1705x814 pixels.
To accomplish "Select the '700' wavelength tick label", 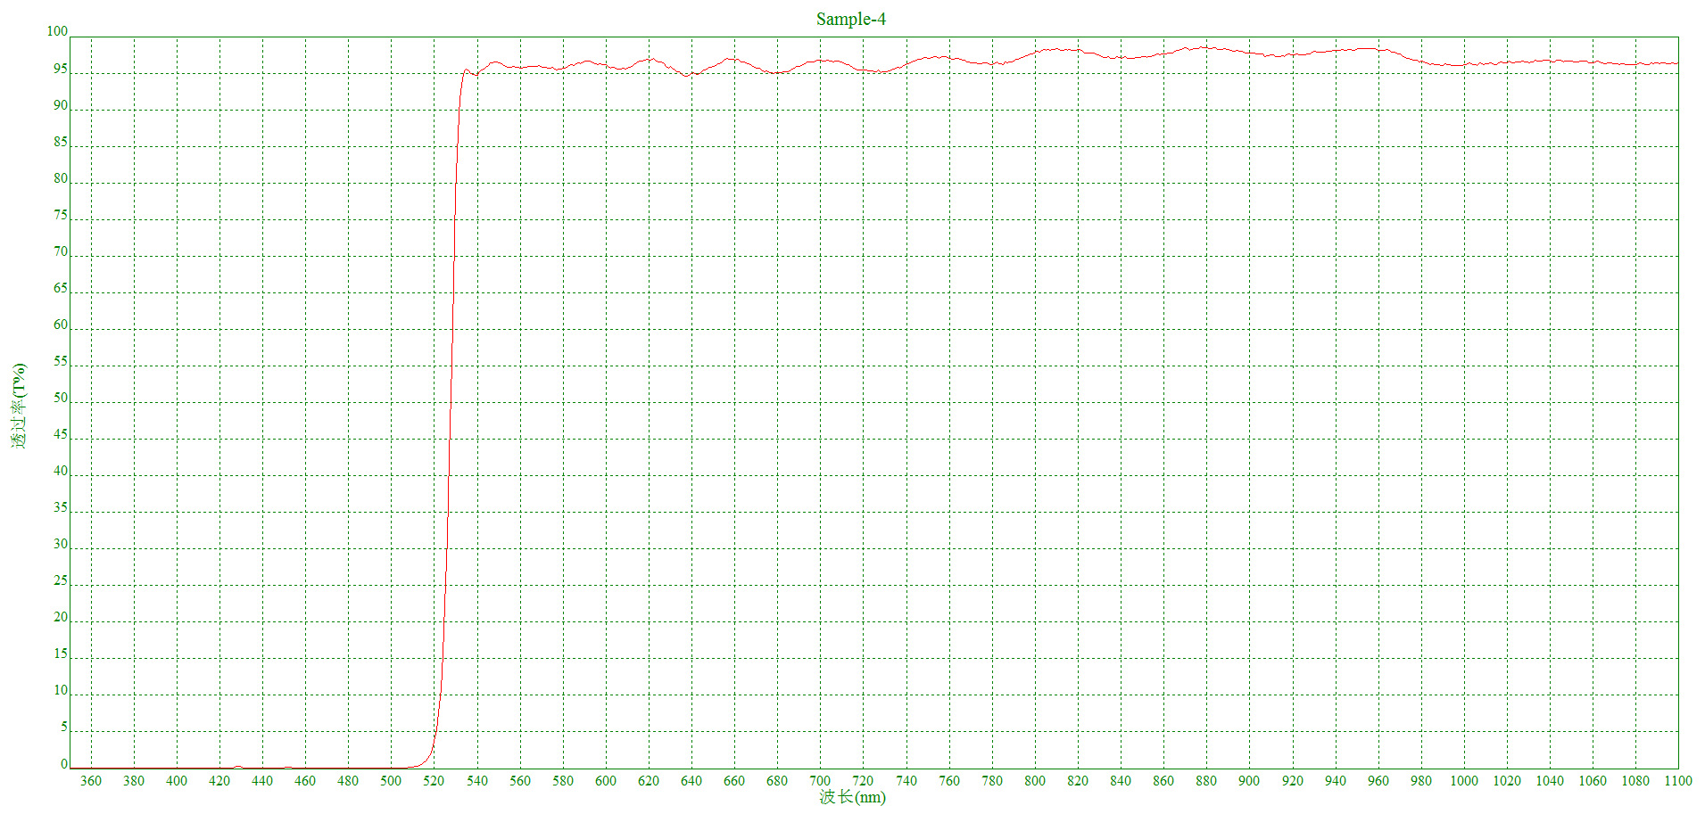I will (x=820, y=781).
